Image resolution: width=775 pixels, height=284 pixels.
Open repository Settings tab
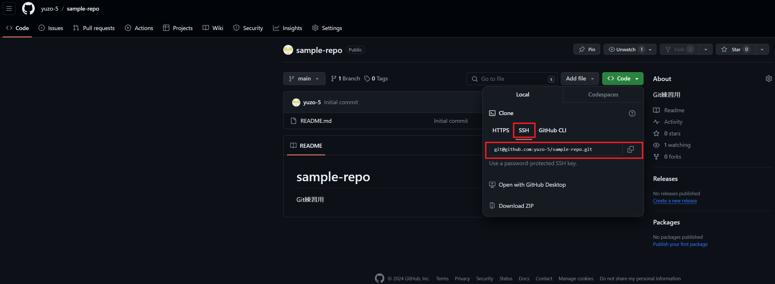[327, 28]
